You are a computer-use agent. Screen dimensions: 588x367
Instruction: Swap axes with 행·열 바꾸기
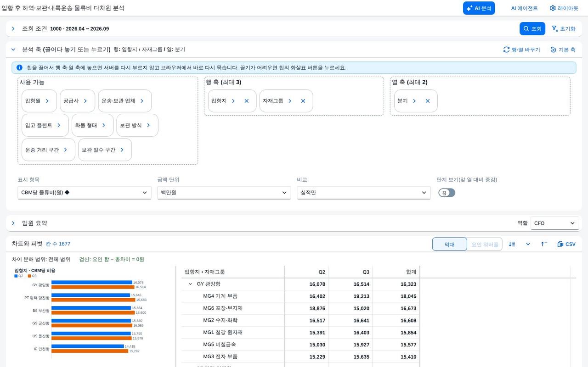(x=521, y=50)
